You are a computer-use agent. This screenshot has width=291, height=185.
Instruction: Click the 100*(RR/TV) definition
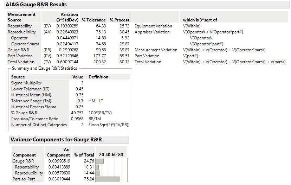click(x=100, y=113)
